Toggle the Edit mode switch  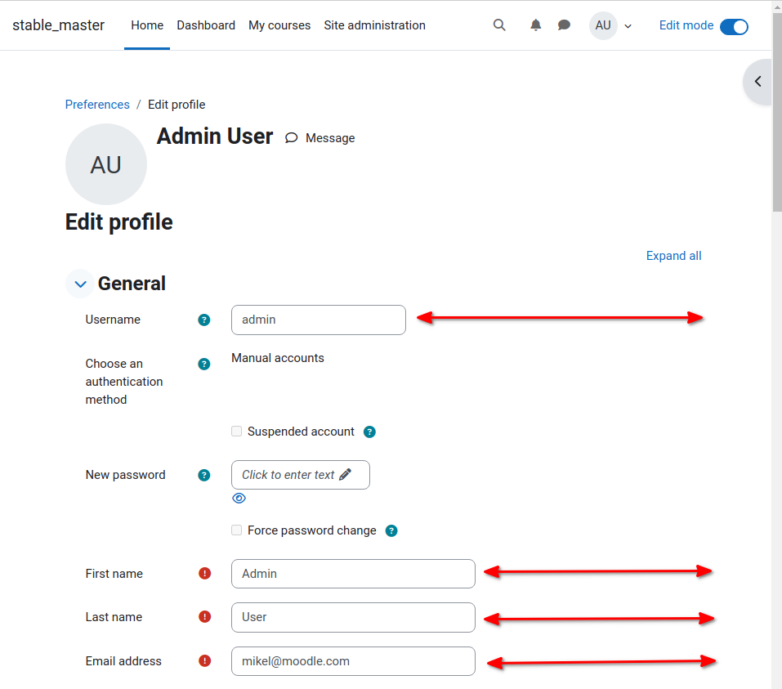(x=734, y=26)
